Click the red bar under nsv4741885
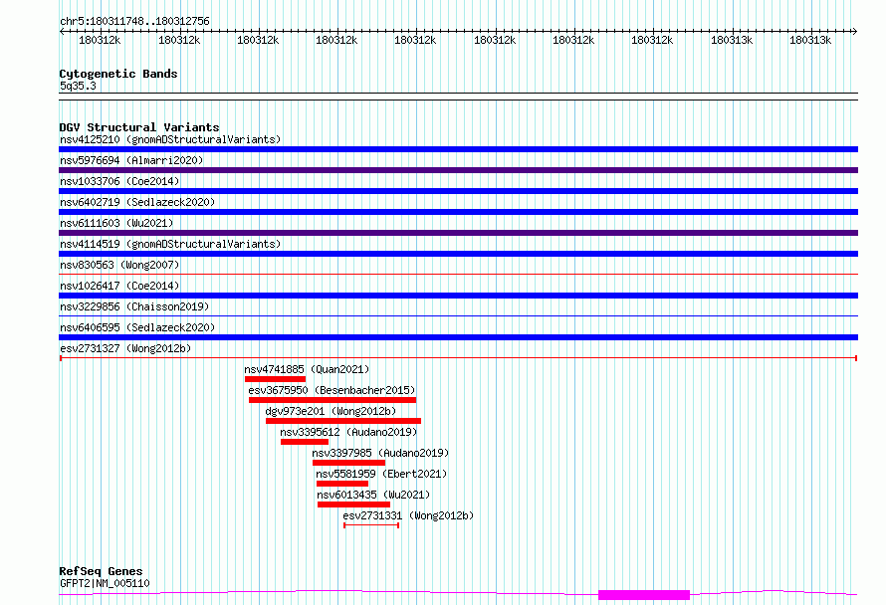The image size is (886, 605). coord(275,379)
